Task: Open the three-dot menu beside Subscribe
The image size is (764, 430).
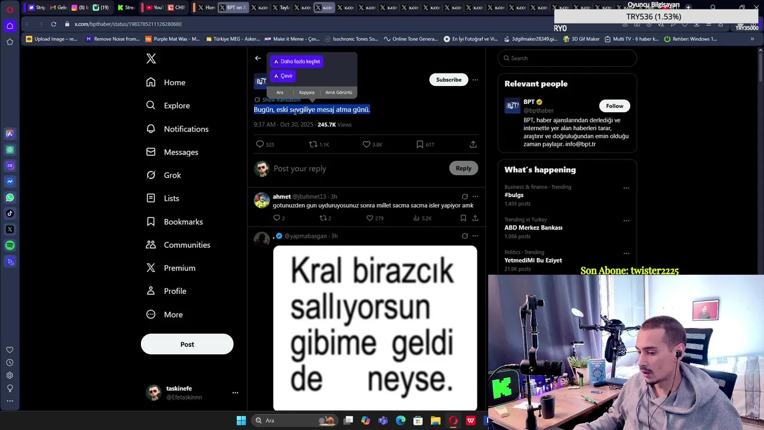Action: coord(475,79)
